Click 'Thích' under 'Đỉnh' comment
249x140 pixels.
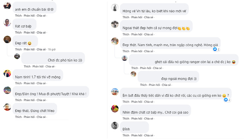pos(126,135)
